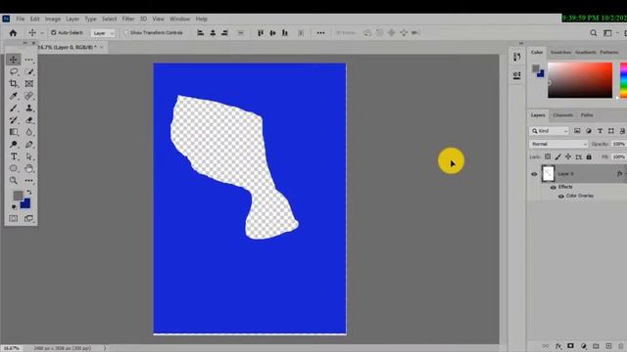The image size is (627, 352).
Task: Filter layers by type layers
Action: pyautogui.click(x=600, y=131)
